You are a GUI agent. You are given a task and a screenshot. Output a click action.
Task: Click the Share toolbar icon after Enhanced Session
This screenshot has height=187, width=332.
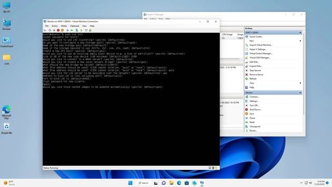(90, 30)
